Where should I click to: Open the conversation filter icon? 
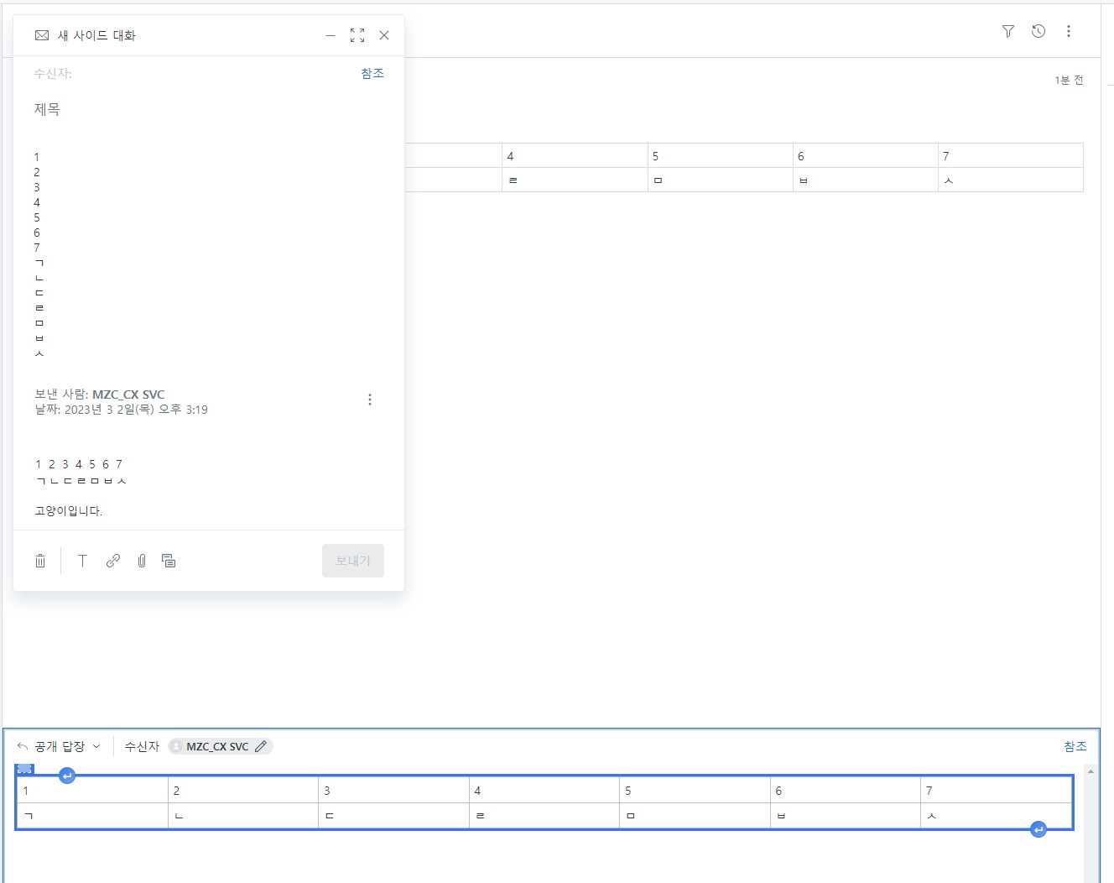pos(1008,31)
